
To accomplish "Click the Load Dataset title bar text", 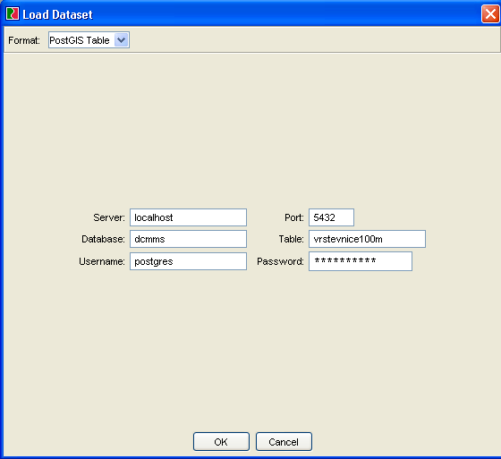I will tap(57, 14).
